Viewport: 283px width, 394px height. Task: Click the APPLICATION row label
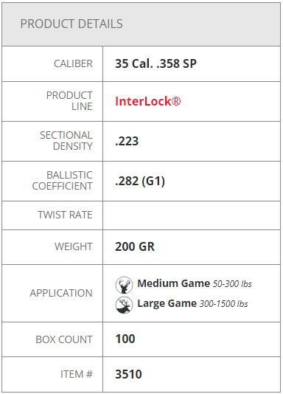click(x=61, y=293)
